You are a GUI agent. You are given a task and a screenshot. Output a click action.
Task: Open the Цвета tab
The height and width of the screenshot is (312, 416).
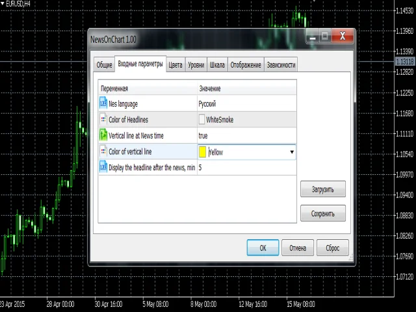[175, 65]
